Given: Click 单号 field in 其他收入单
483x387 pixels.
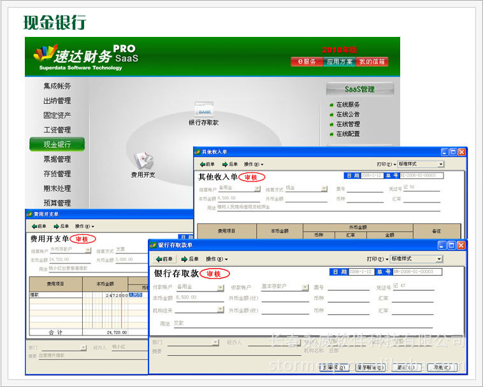Looking at the screenshot, I should [422, 175].
